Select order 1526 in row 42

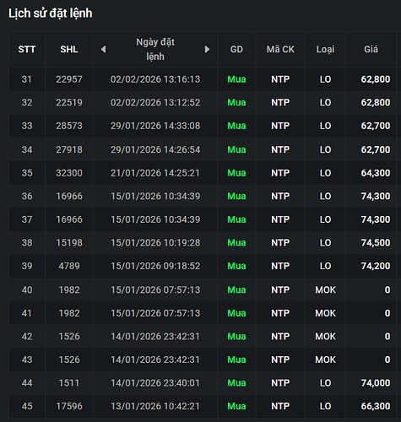click(203, 337)
